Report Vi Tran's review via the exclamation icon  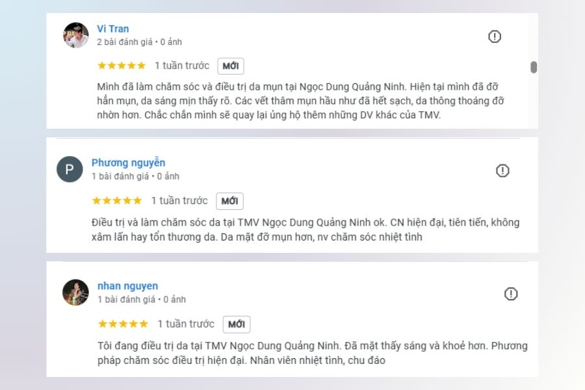[x=495, y=36]
